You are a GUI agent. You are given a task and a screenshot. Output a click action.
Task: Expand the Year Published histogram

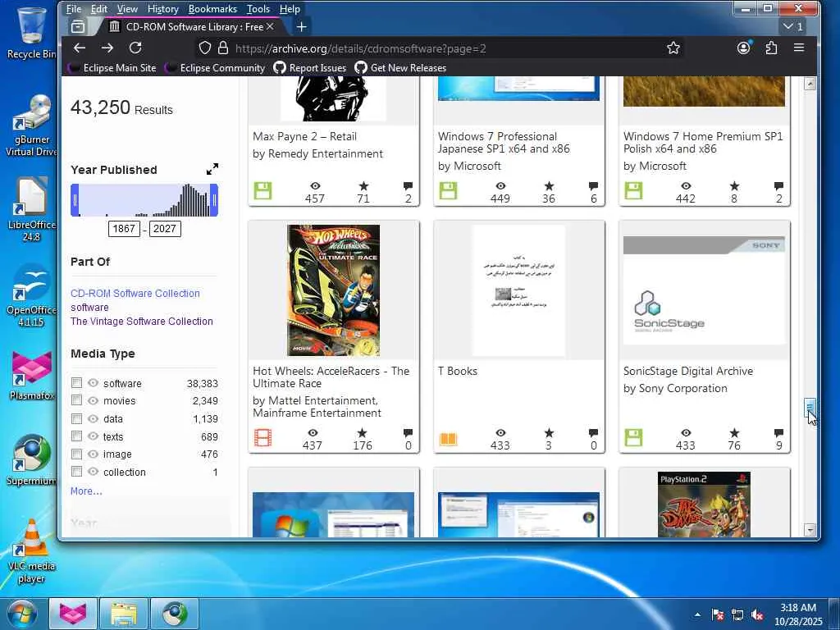tap(212, 169)
